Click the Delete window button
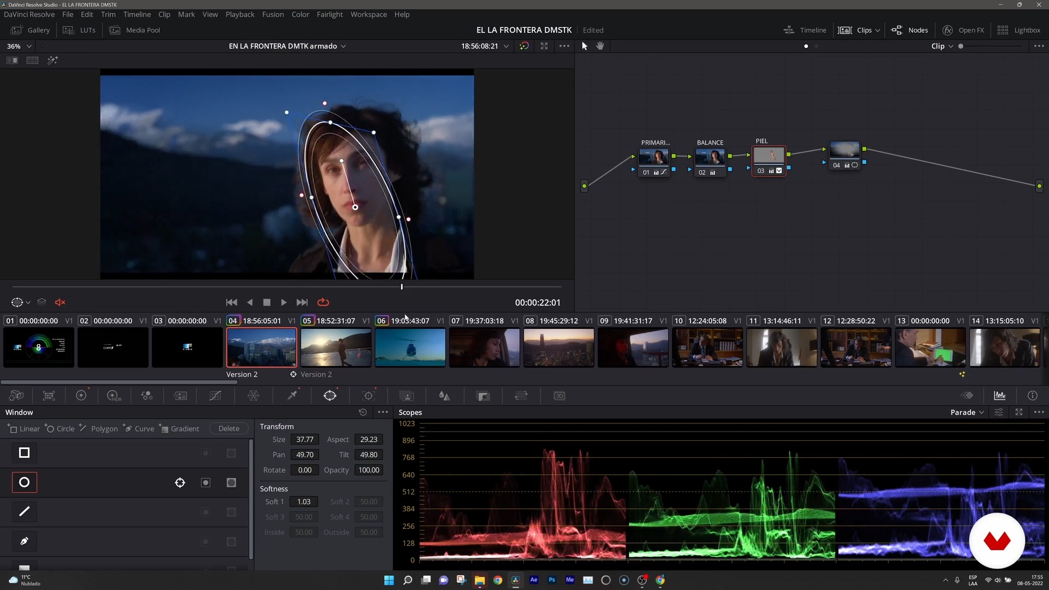 click(229, 428)
